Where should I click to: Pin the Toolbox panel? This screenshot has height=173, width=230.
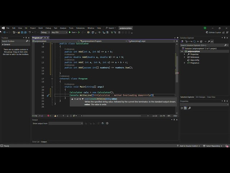pos(26,38)
